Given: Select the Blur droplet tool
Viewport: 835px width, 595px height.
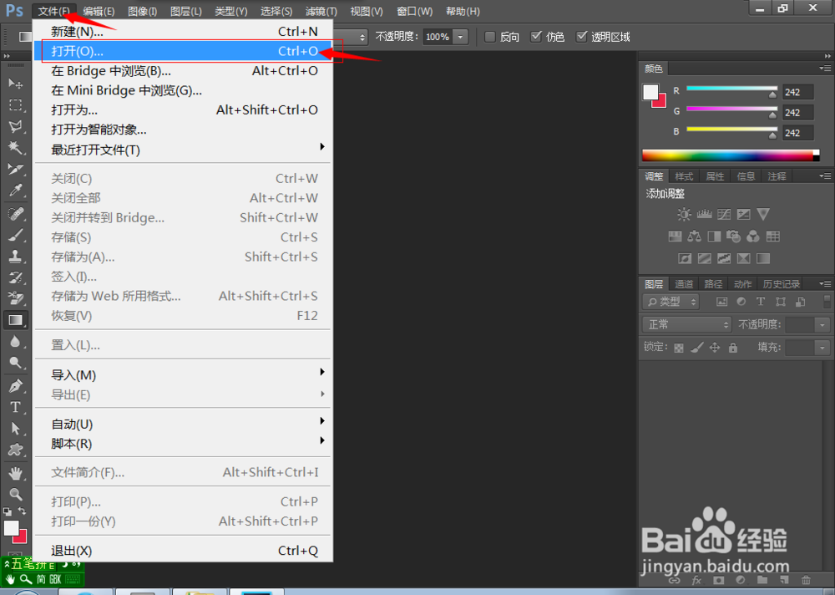Looking at the screenshot, I should click(x=15, y=341).
